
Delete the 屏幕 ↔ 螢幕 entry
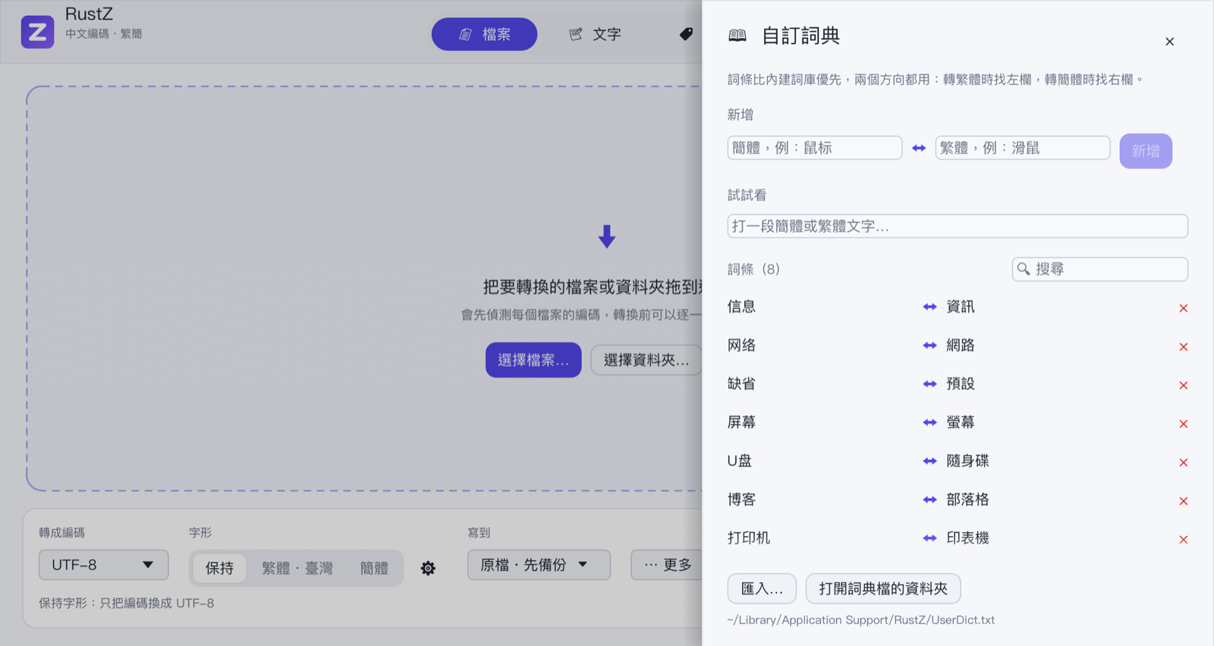pos(1183,424)
